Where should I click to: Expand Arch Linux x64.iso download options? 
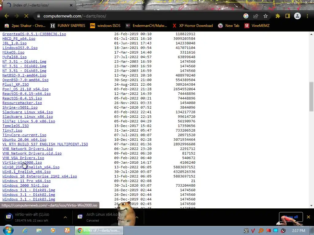pyautogui.click(x=137, y=217)
